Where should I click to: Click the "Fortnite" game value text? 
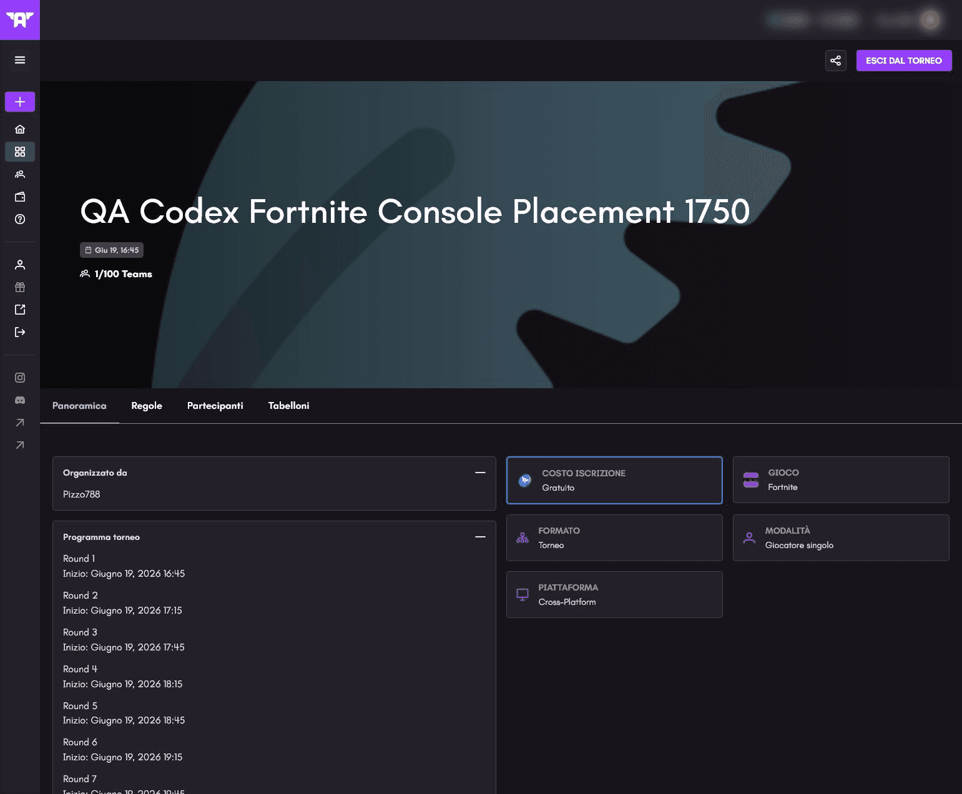(x=783, y=488)
